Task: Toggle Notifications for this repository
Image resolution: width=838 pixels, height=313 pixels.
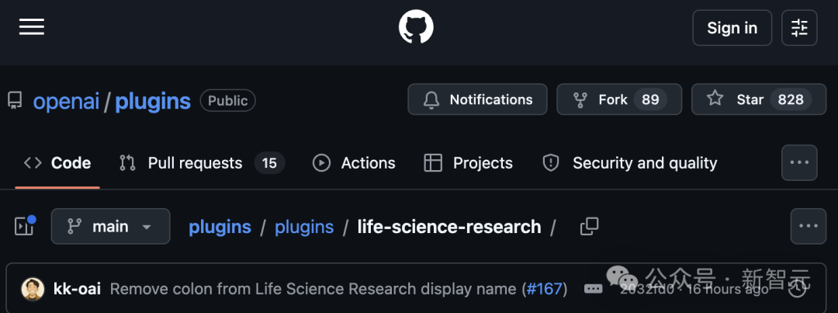Action: pos(477,99)
